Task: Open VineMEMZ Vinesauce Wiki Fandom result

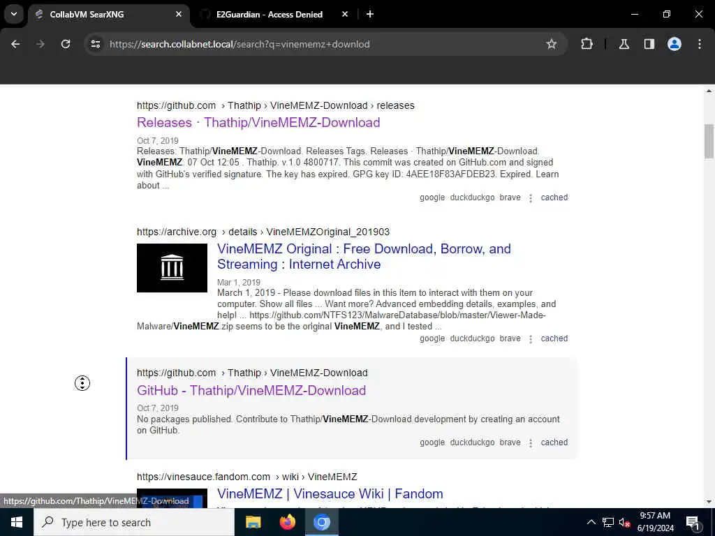Action: [330, 493]
